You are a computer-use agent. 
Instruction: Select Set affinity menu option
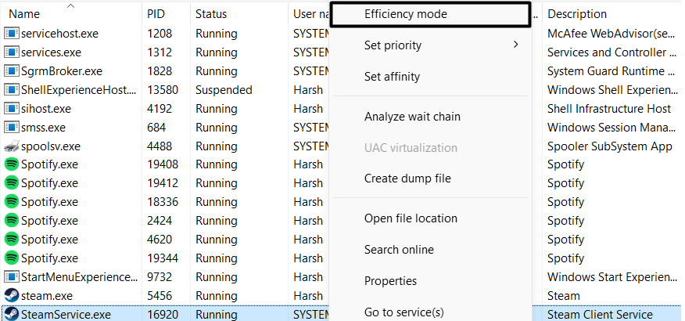[x=392, y=77]
